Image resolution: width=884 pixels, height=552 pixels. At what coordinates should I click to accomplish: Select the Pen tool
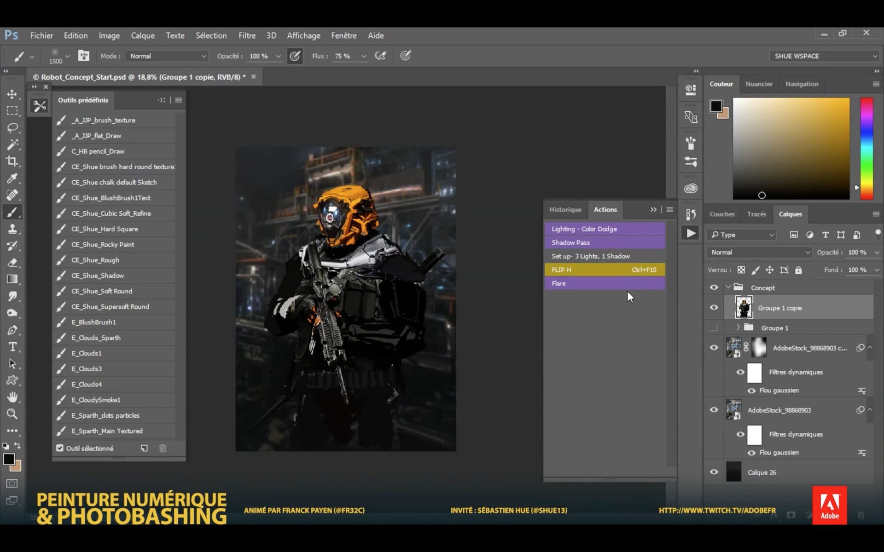tap(12, 330)
